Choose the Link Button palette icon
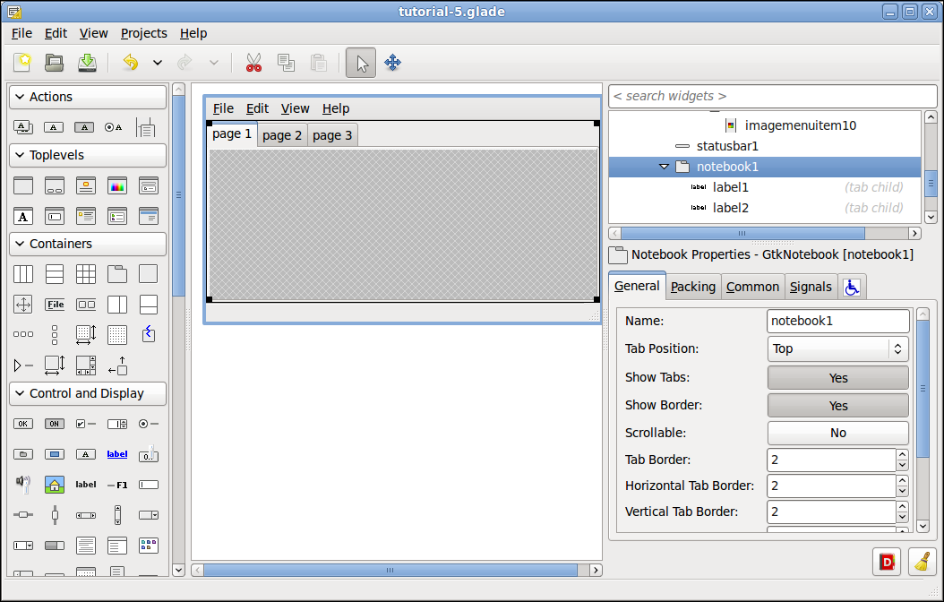This screenshot has height=602, width=944. tap(116, 454)
